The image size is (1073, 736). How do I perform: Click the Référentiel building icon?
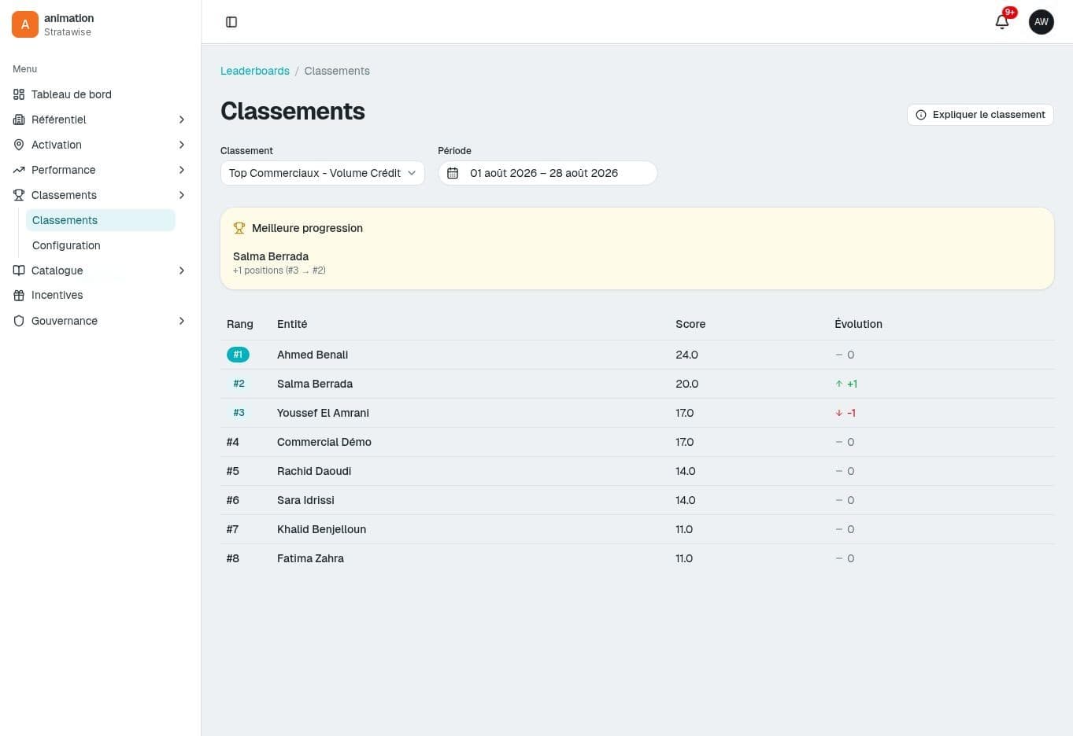coord(19,120)
